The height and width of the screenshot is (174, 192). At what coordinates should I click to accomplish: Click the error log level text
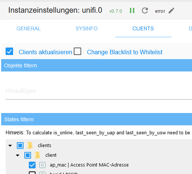[x=160, y=11]
